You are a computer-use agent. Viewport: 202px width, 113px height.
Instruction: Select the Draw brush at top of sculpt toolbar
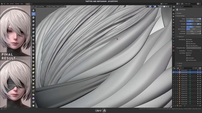pyautogui.click(x=33, y=10)
